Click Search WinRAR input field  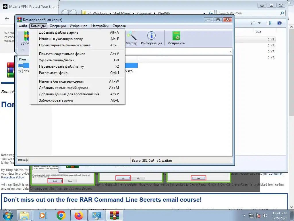pos(248,13)
